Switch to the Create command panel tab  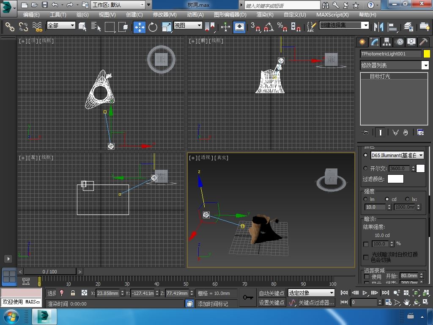point(362,42)
